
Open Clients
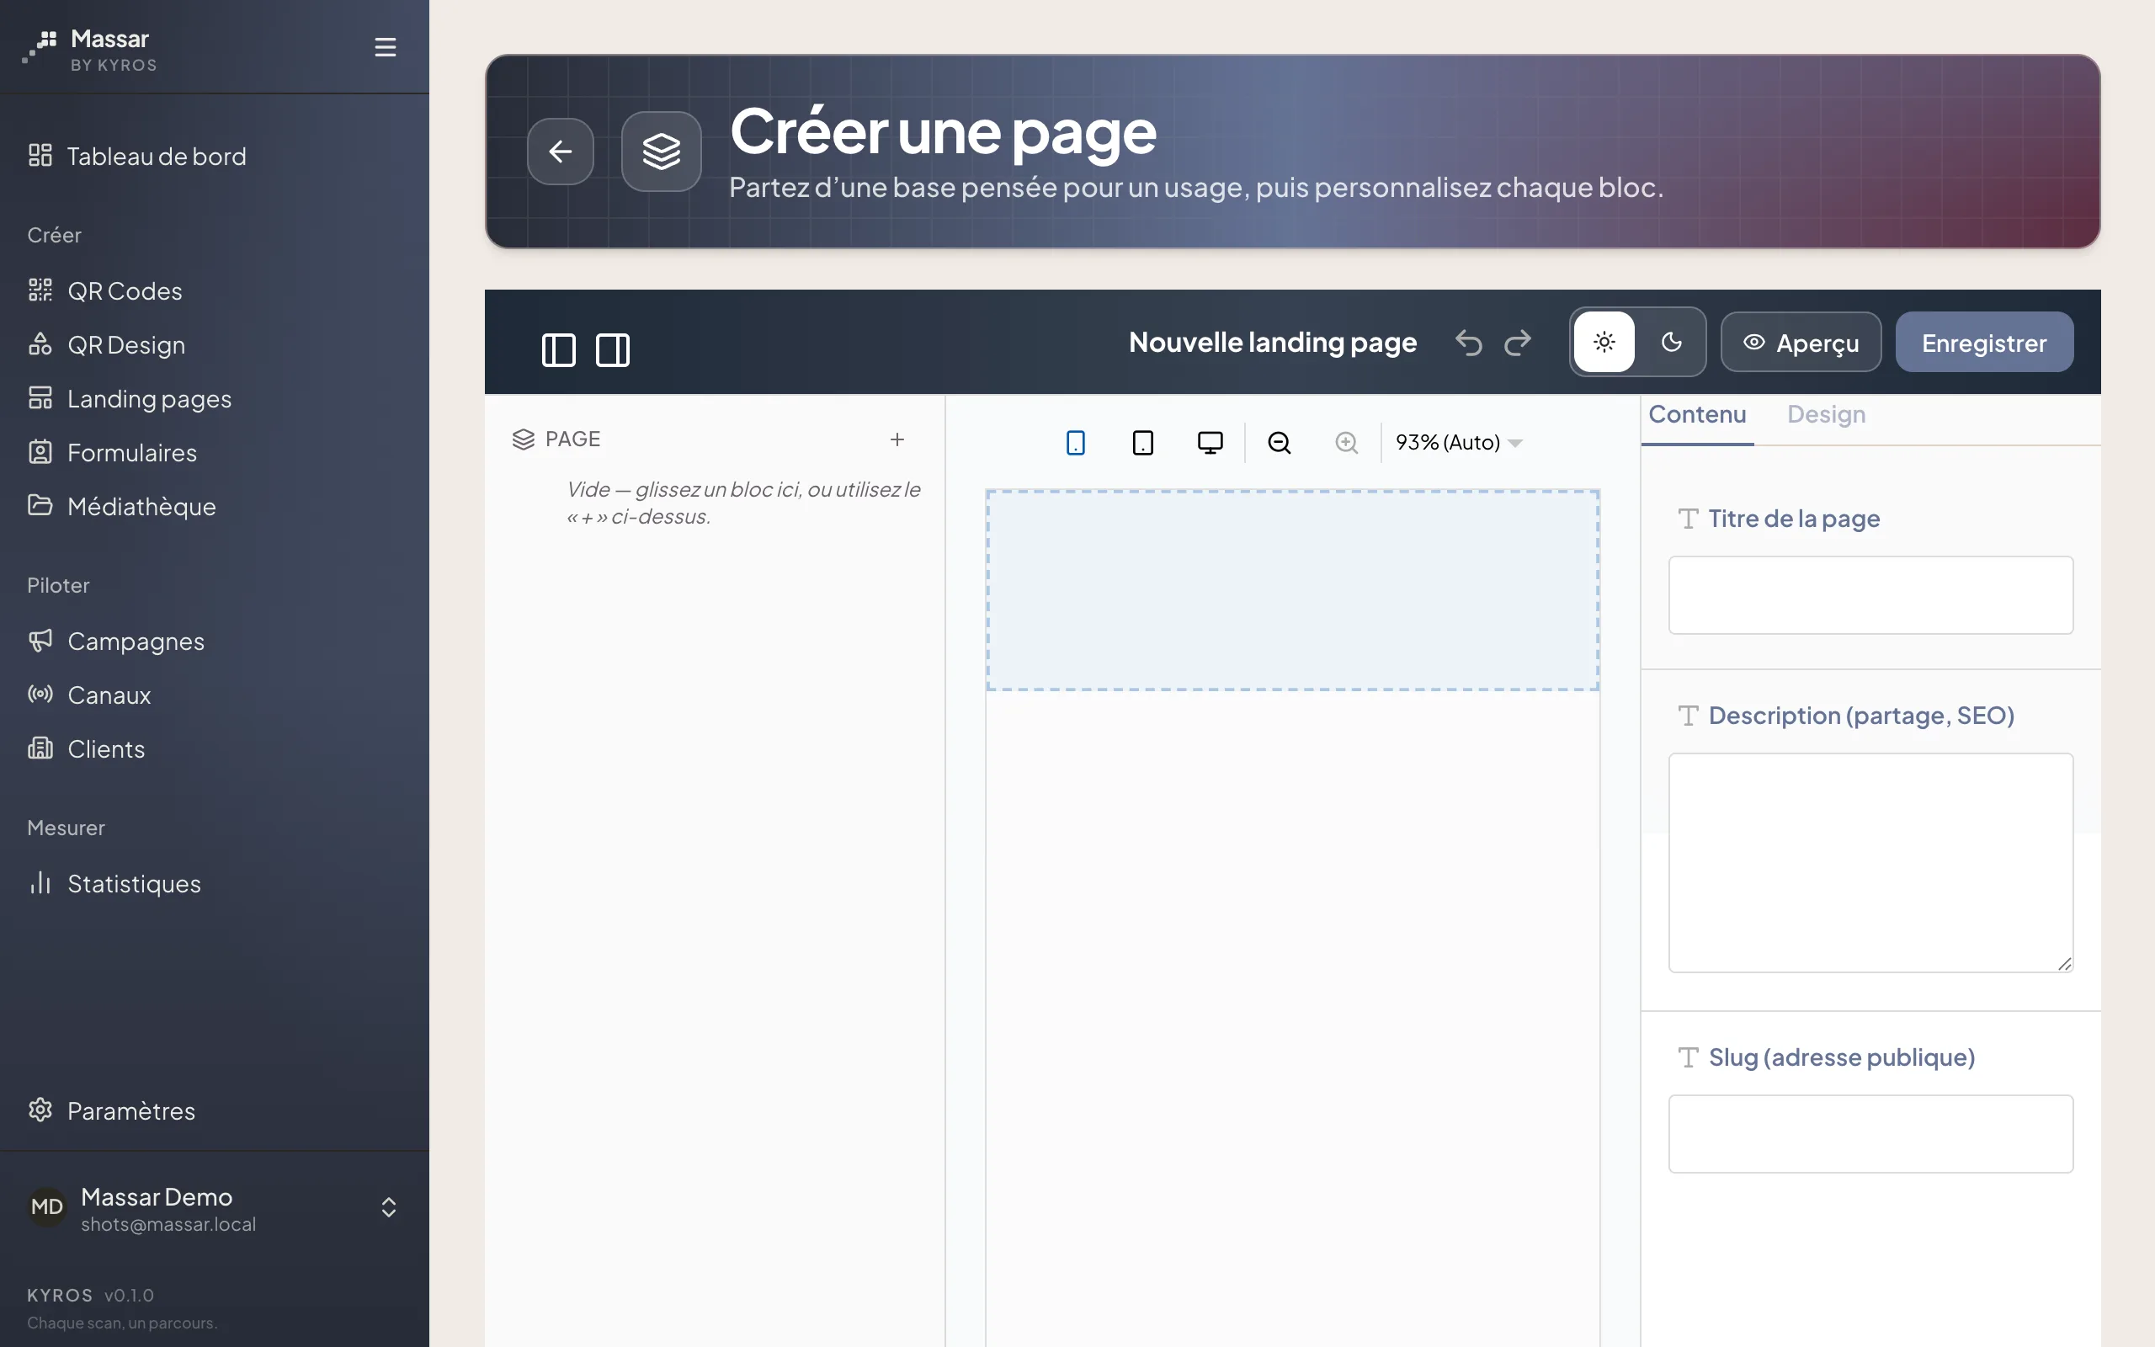(214, 749)
